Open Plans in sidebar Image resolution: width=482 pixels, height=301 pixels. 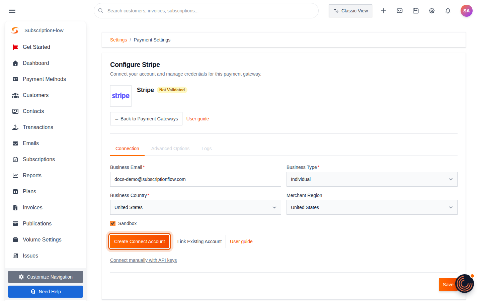pos(29,192)
